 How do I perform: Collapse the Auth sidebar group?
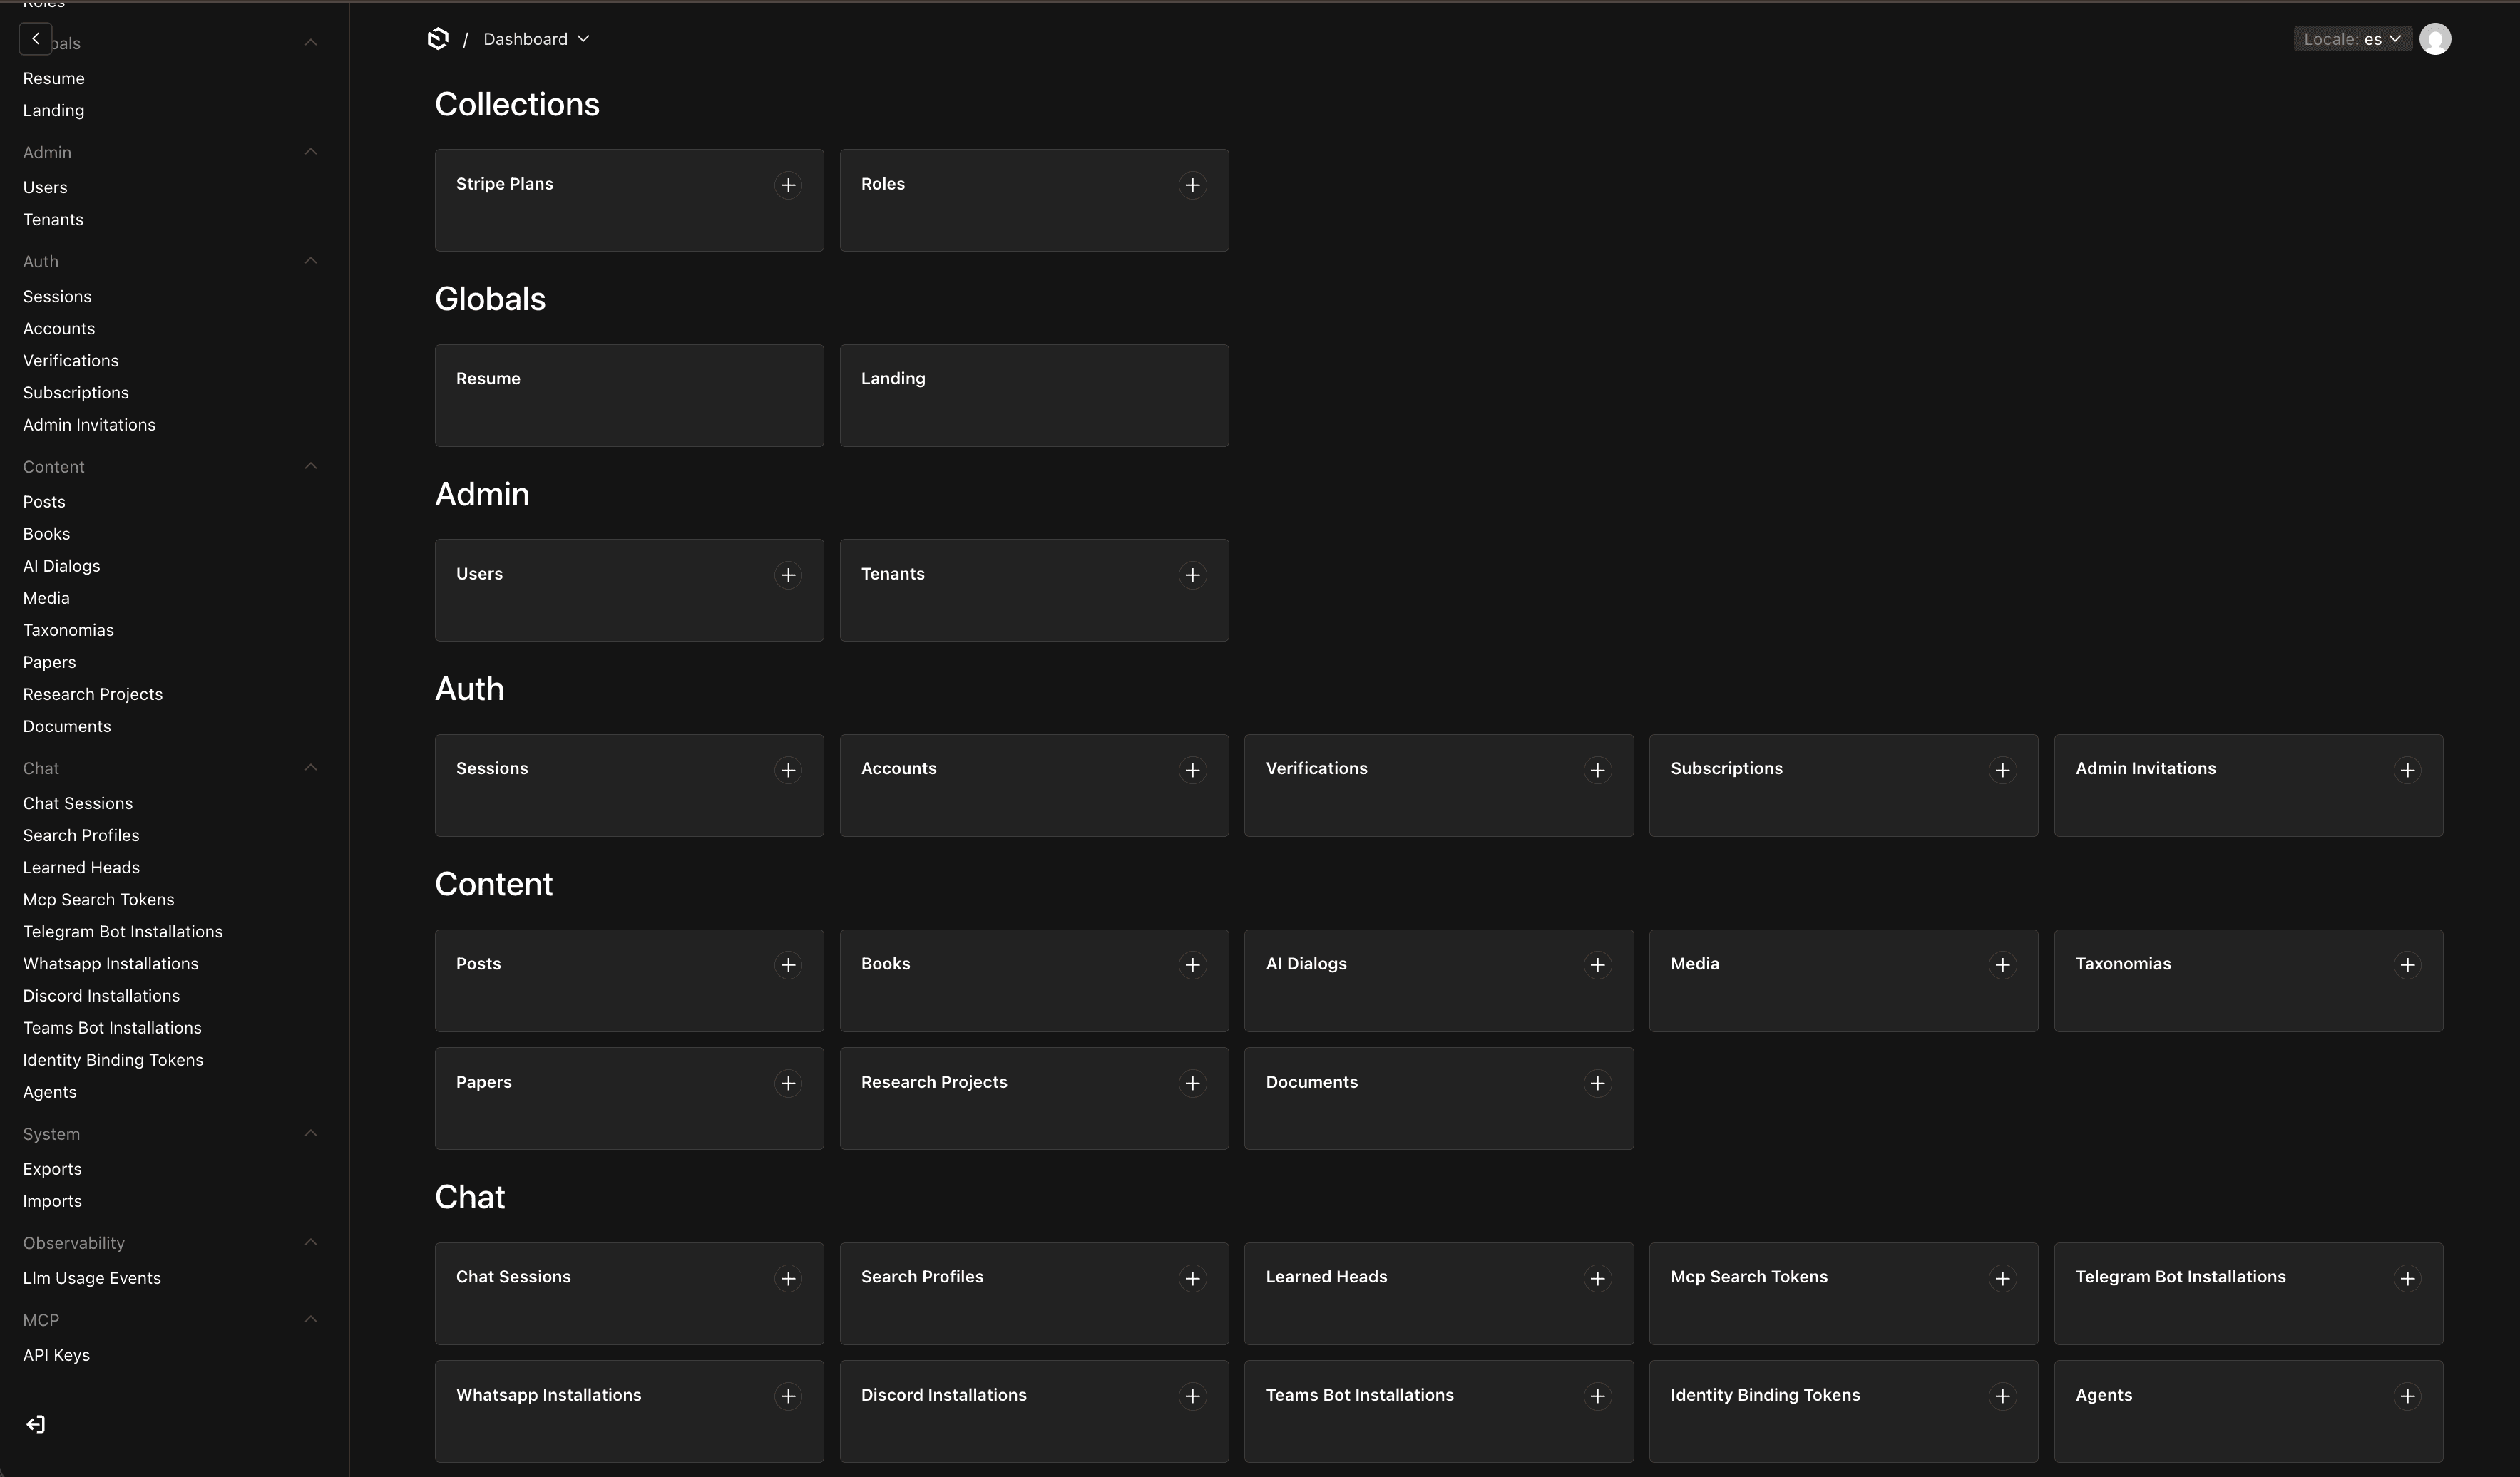(x=310, y=261)
